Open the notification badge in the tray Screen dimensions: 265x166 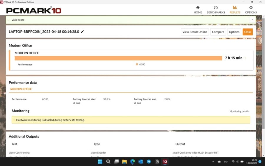coord(260,162)
